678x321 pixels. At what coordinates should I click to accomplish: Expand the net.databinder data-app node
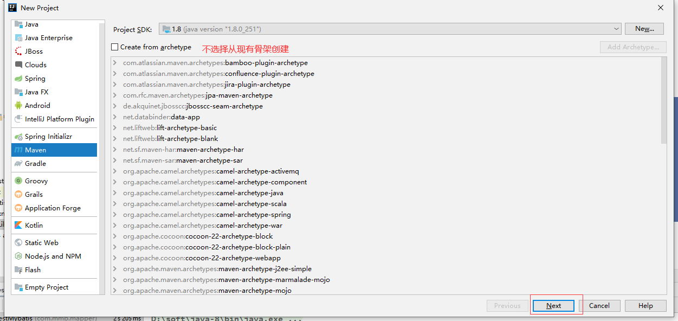(x=115, y=117)
